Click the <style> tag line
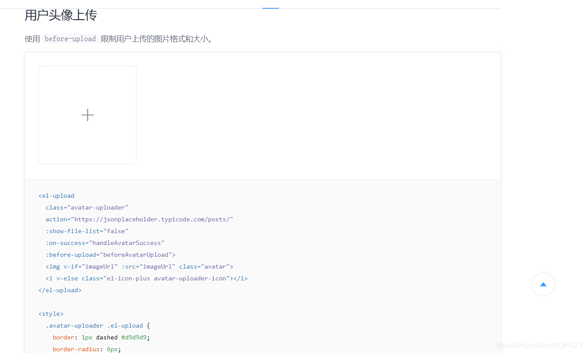This screenshot has height=353, width=588. pyautogui.click(x=51, y=314)
